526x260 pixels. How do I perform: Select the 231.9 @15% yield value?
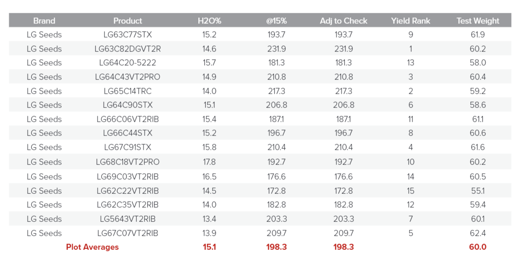pyautogui.click(x=276, y=49)
